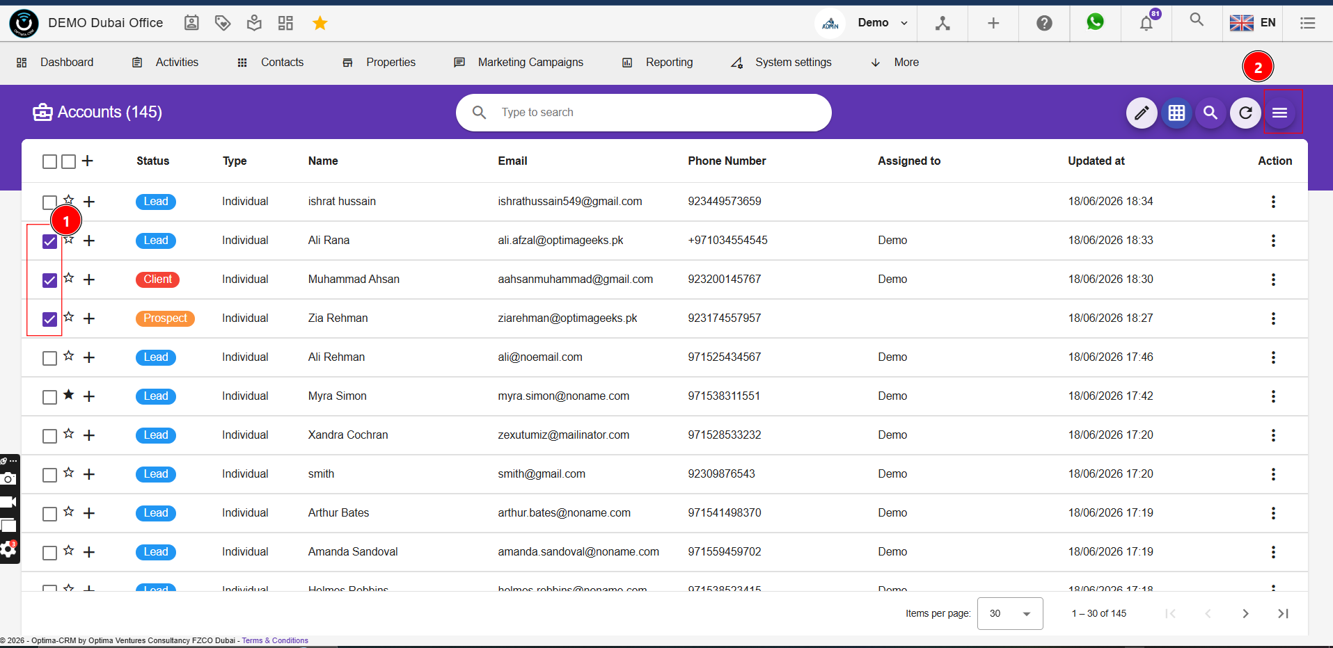Check the Xandra Cochran row checkbox

click(x=49, y=436)
